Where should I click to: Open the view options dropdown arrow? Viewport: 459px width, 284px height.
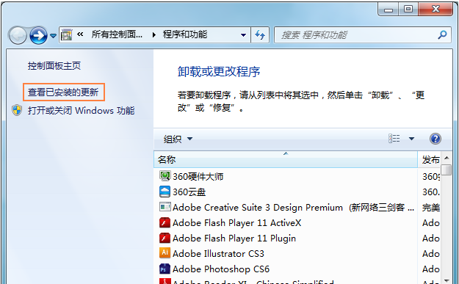click(411, 139)
